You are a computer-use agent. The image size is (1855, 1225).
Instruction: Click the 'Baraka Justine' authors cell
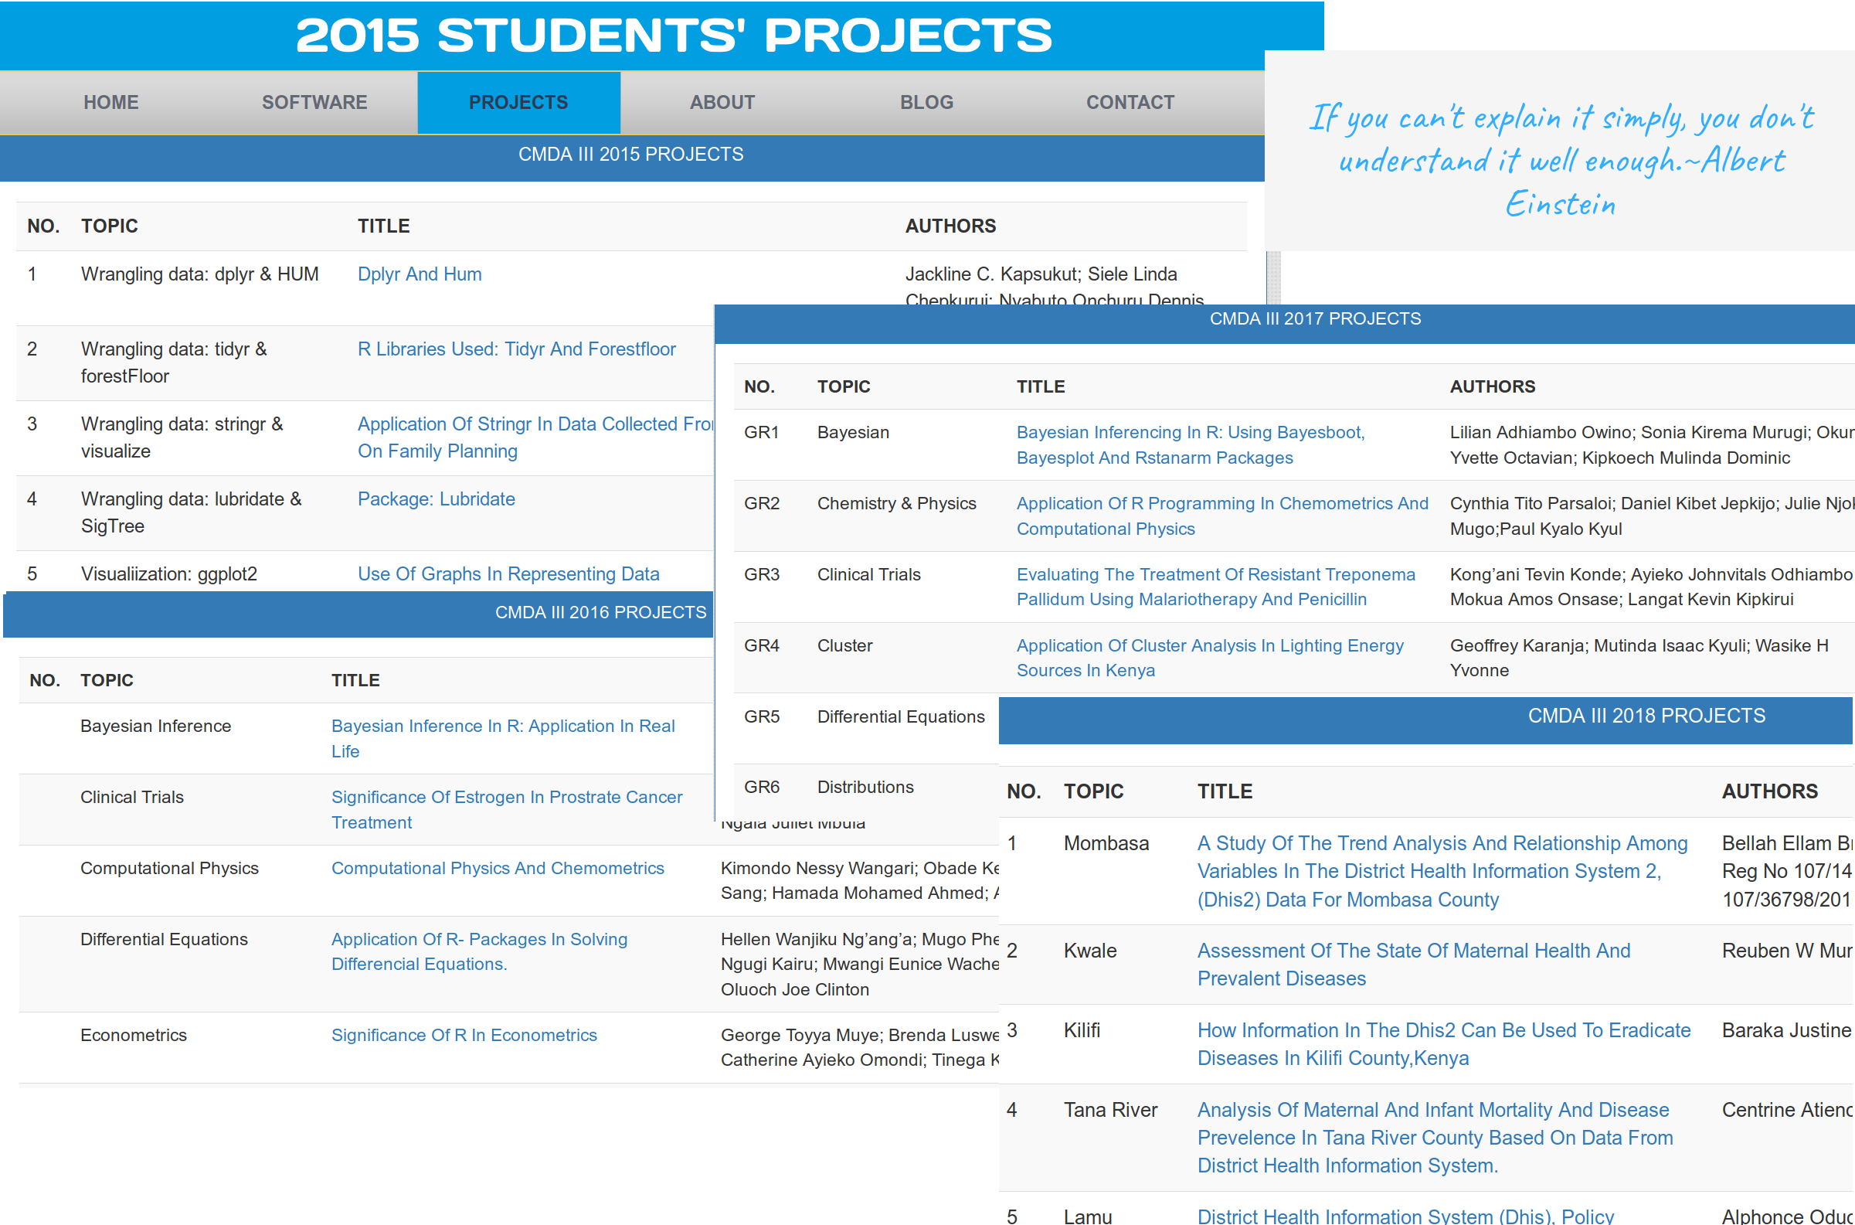click(x=1787, y=1030)
